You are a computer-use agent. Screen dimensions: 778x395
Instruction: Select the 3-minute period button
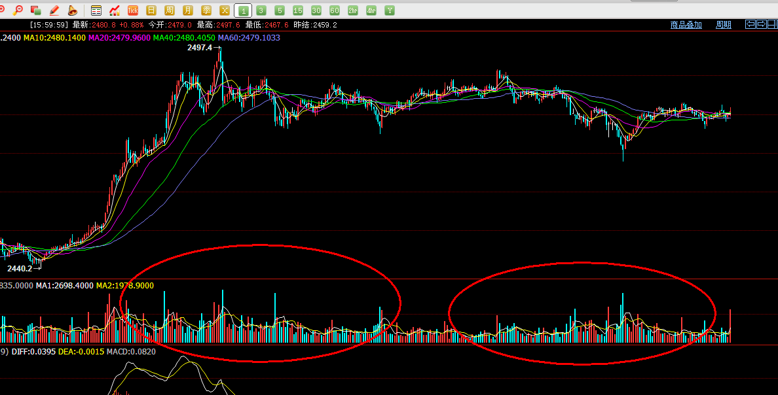(x=261, y=10)
